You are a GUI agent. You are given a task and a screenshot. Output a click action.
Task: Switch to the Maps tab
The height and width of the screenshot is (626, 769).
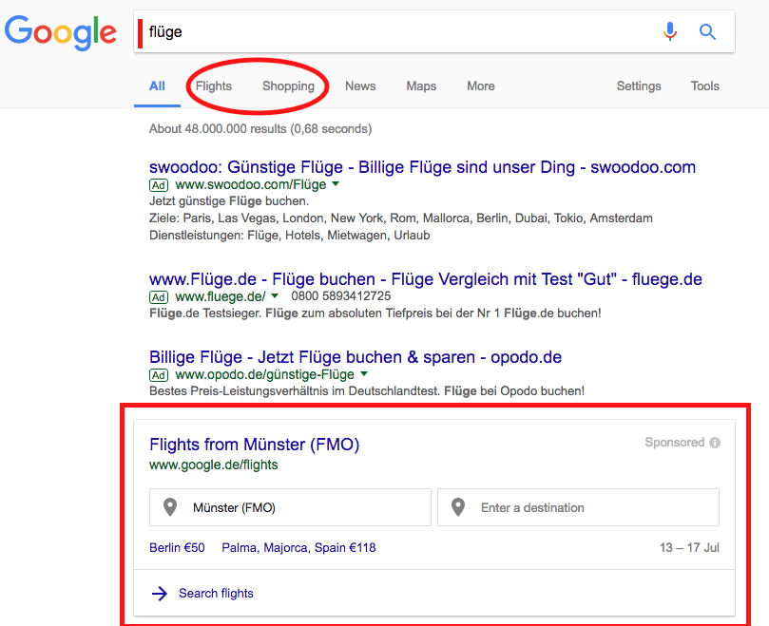421,86
